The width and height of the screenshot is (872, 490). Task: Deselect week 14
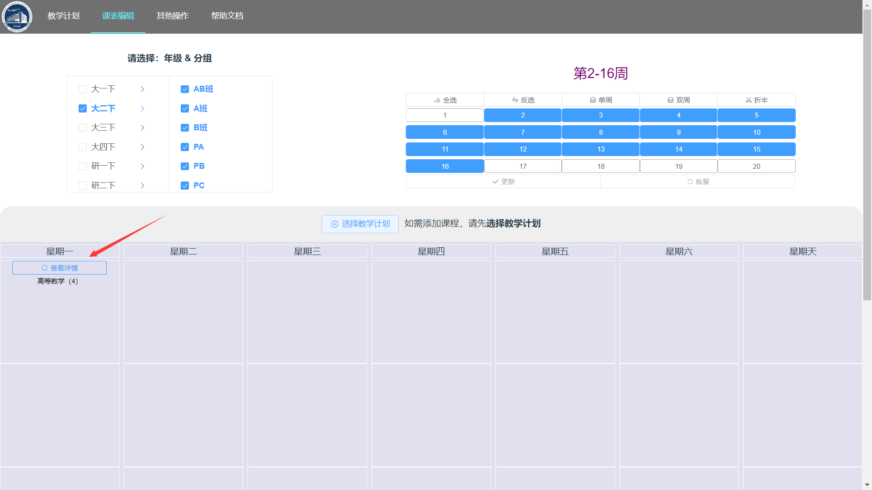(x=679, y=149)
